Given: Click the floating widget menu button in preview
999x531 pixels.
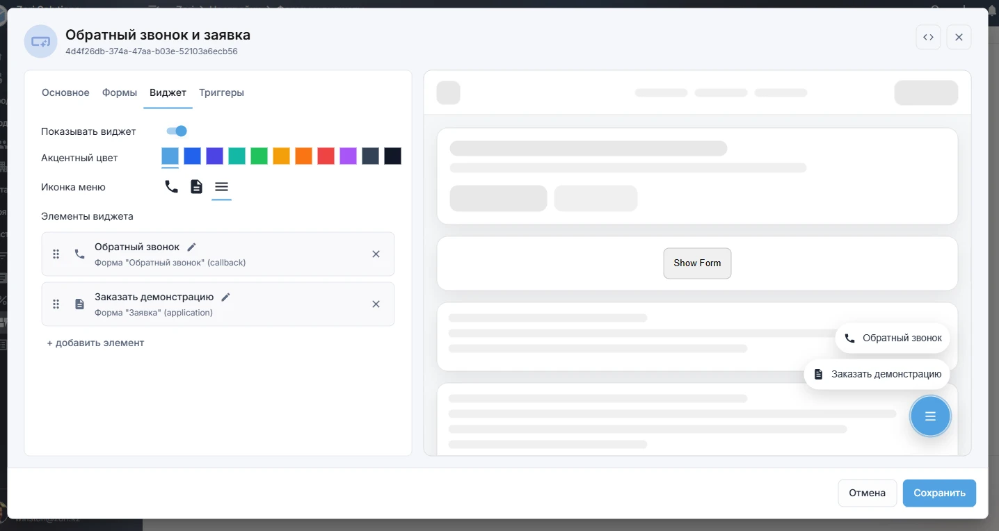Looking at the screenshot, I should tap(930, 416).
